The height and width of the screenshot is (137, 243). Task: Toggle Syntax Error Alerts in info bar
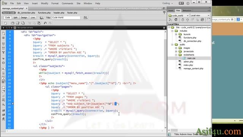coord(3,81)
